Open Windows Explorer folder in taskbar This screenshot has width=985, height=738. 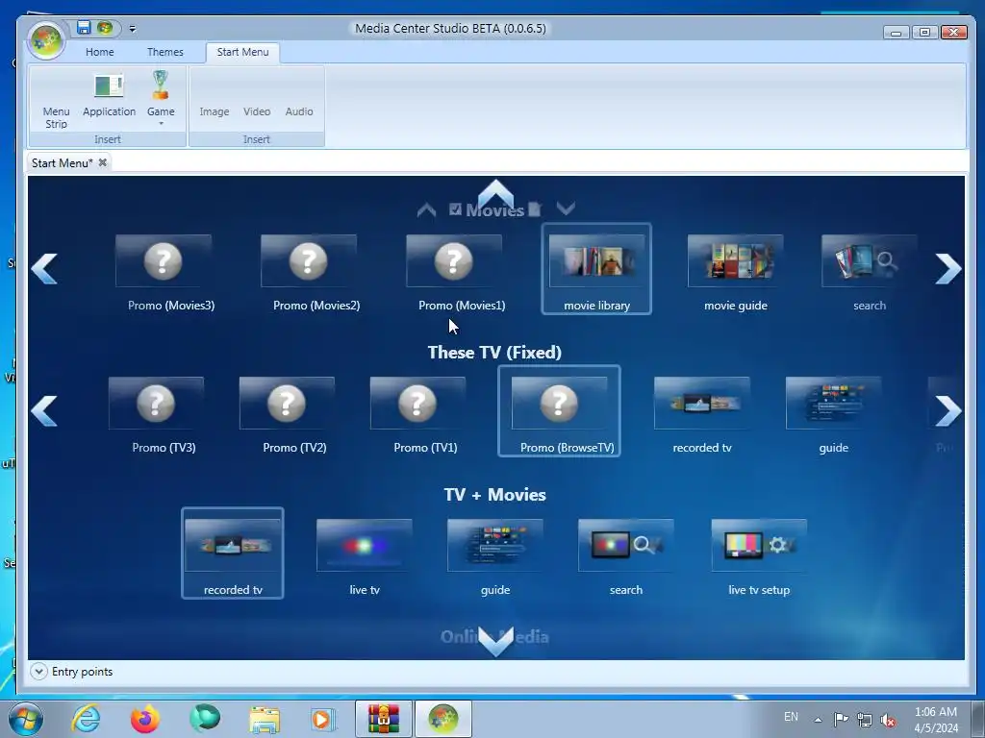click(x=265, y=719)
